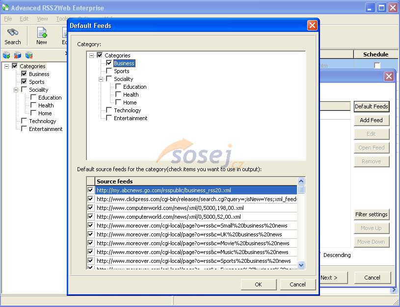
Task: Close the wizard window behind the dialog
Action: [x=389, y=76]
